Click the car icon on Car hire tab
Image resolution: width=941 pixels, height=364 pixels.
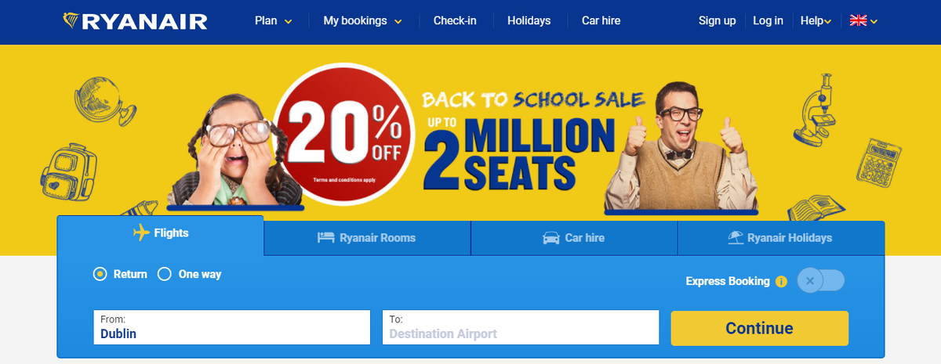coord(551,237)
